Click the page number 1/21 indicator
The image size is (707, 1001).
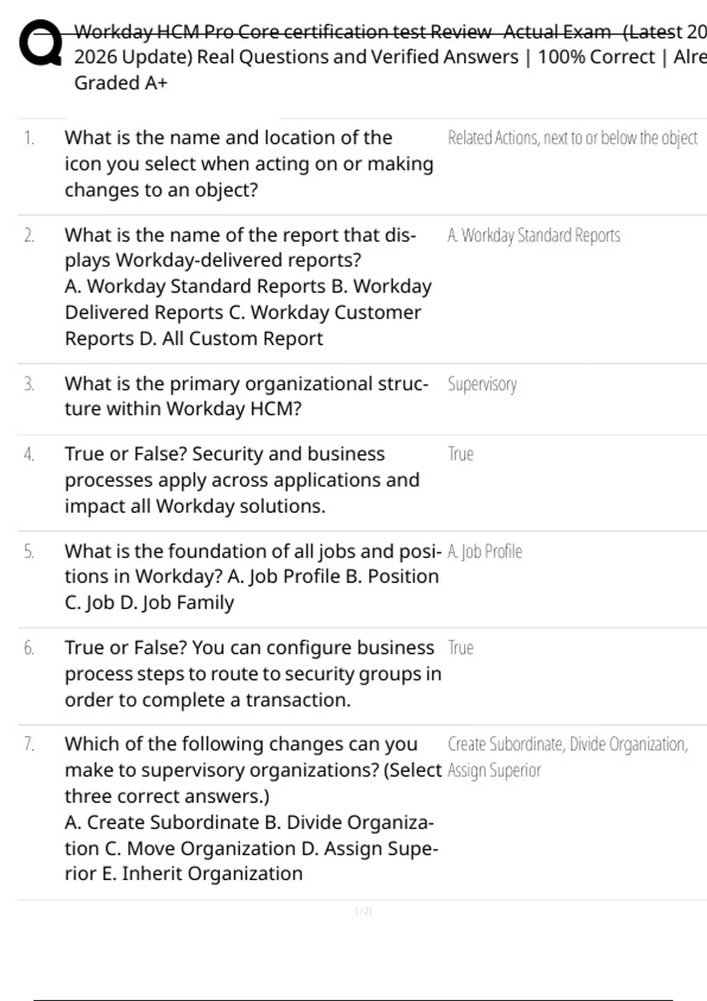click(x=363, y=911)
